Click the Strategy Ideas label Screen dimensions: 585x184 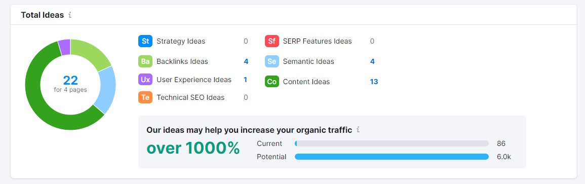[x=181, y=41]
